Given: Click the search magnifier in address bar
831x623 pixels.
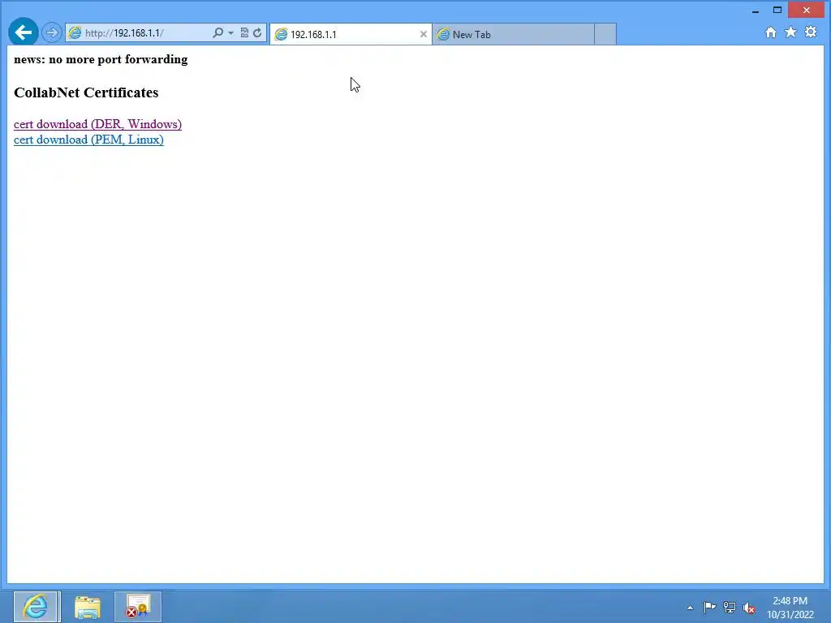Looking at the screenshot, I should tap(217, 32).
